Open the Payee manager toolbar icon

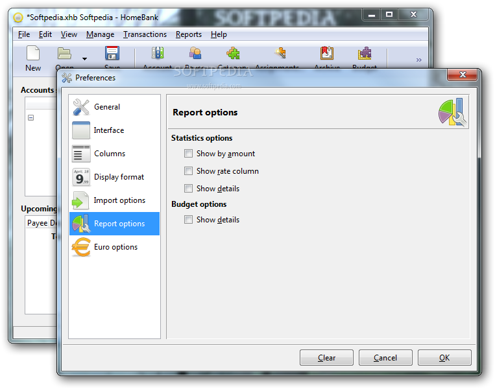195,53
